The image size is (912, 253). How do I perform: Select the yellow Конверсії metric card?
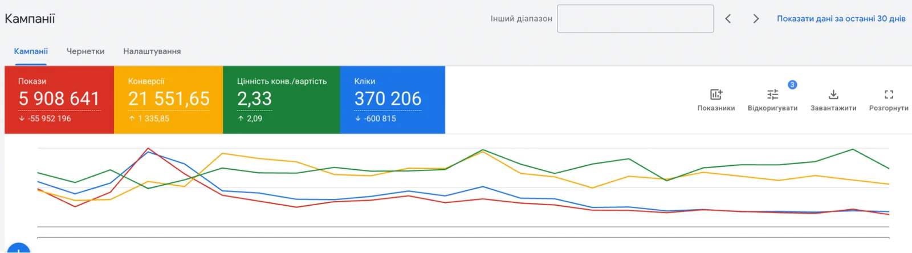168,100
